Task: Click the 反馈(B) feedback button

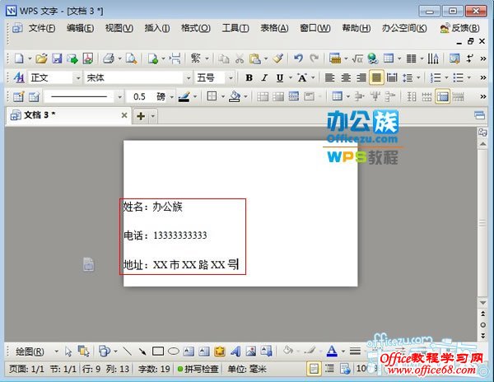Action: [x=460, y=28]
